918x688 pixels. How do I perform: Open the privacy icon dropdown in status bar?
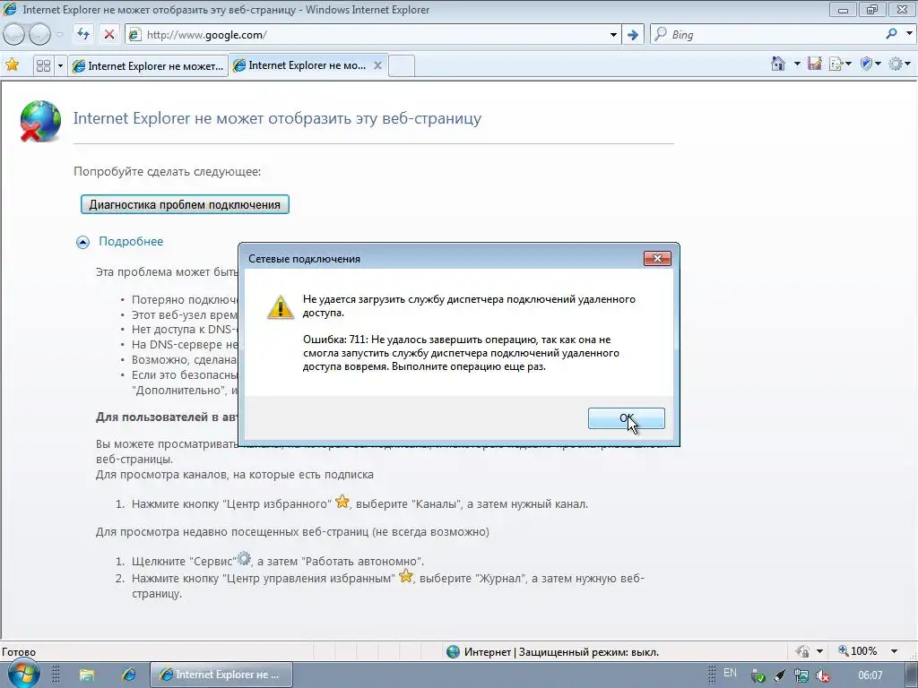click(819, 651)
